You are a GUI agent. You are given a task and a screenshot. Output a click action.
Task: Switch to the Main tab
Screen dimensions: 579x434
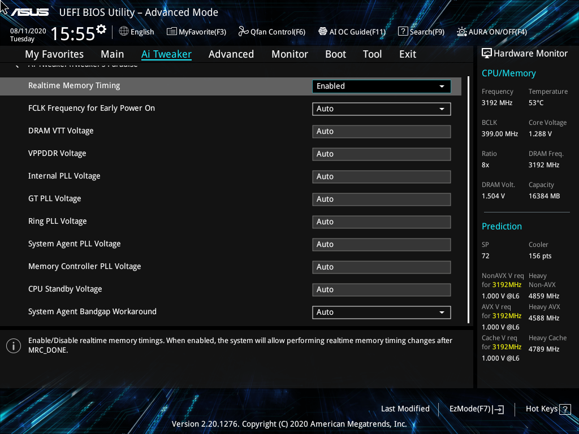[x=113, y=54]
